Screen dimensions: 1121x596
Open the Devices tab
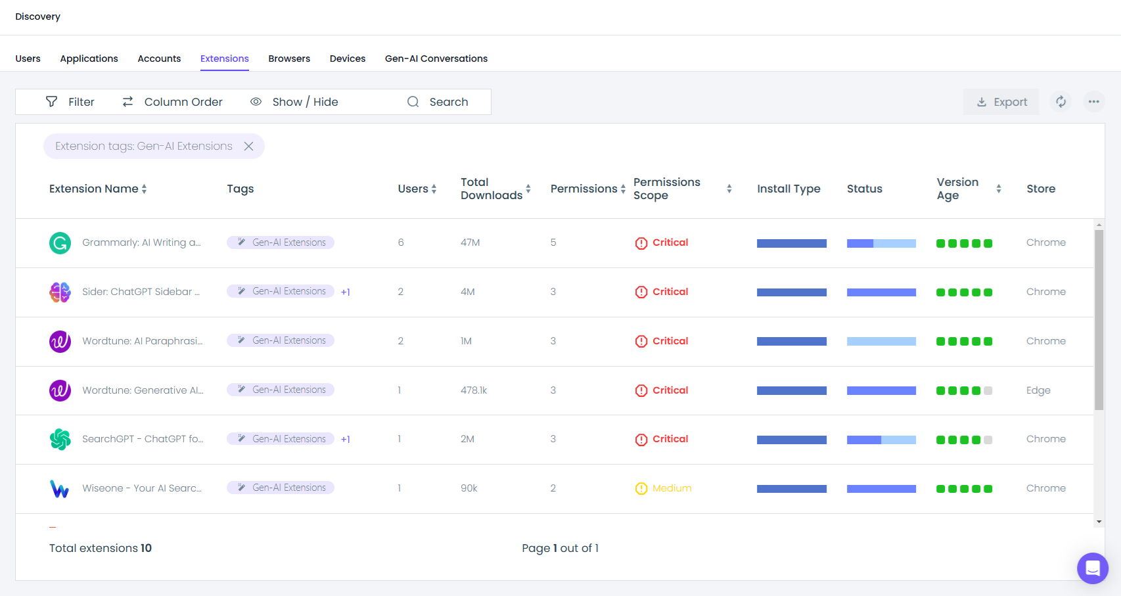point(348,58)
